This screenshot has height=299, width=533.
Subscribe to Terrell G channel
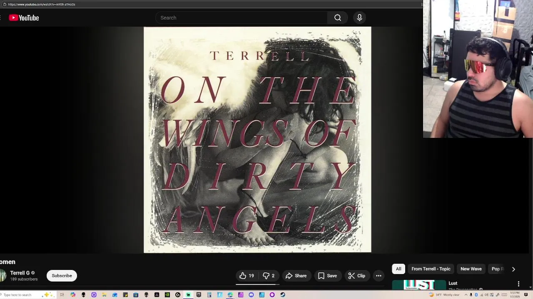pos(62,276)
